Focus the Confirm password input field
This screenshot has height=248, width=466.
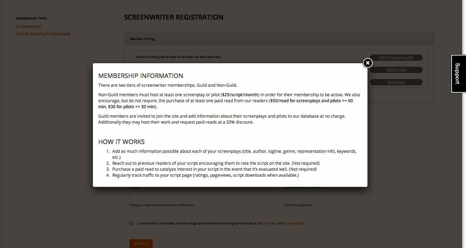point(356,196)
